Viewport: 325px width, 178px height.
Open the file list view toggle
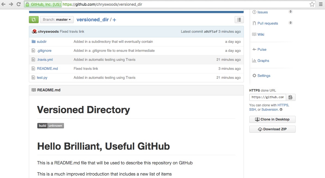click(239, 19)
